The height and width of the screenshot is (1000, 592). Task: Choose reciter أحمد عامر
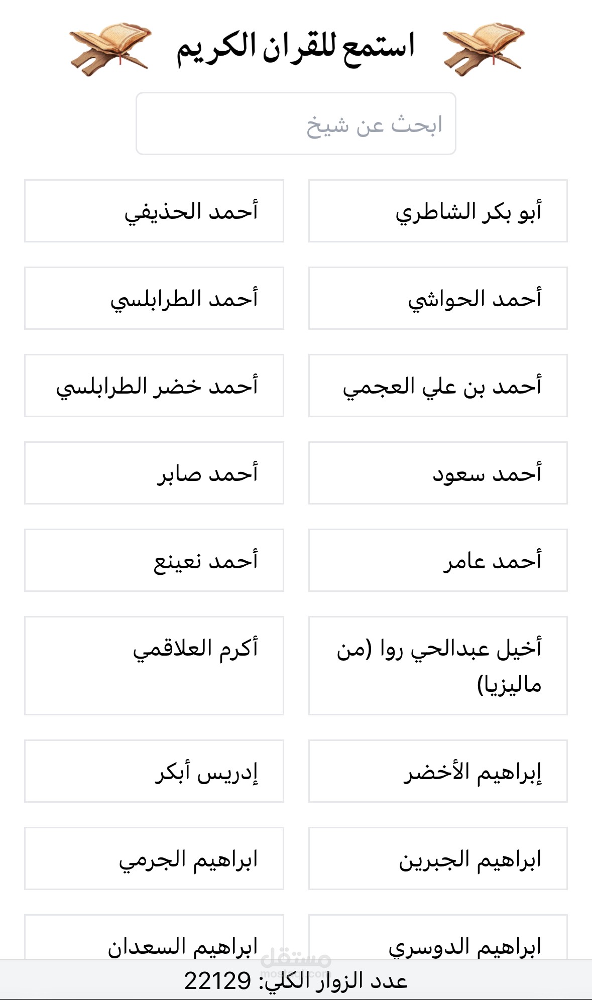438,560
